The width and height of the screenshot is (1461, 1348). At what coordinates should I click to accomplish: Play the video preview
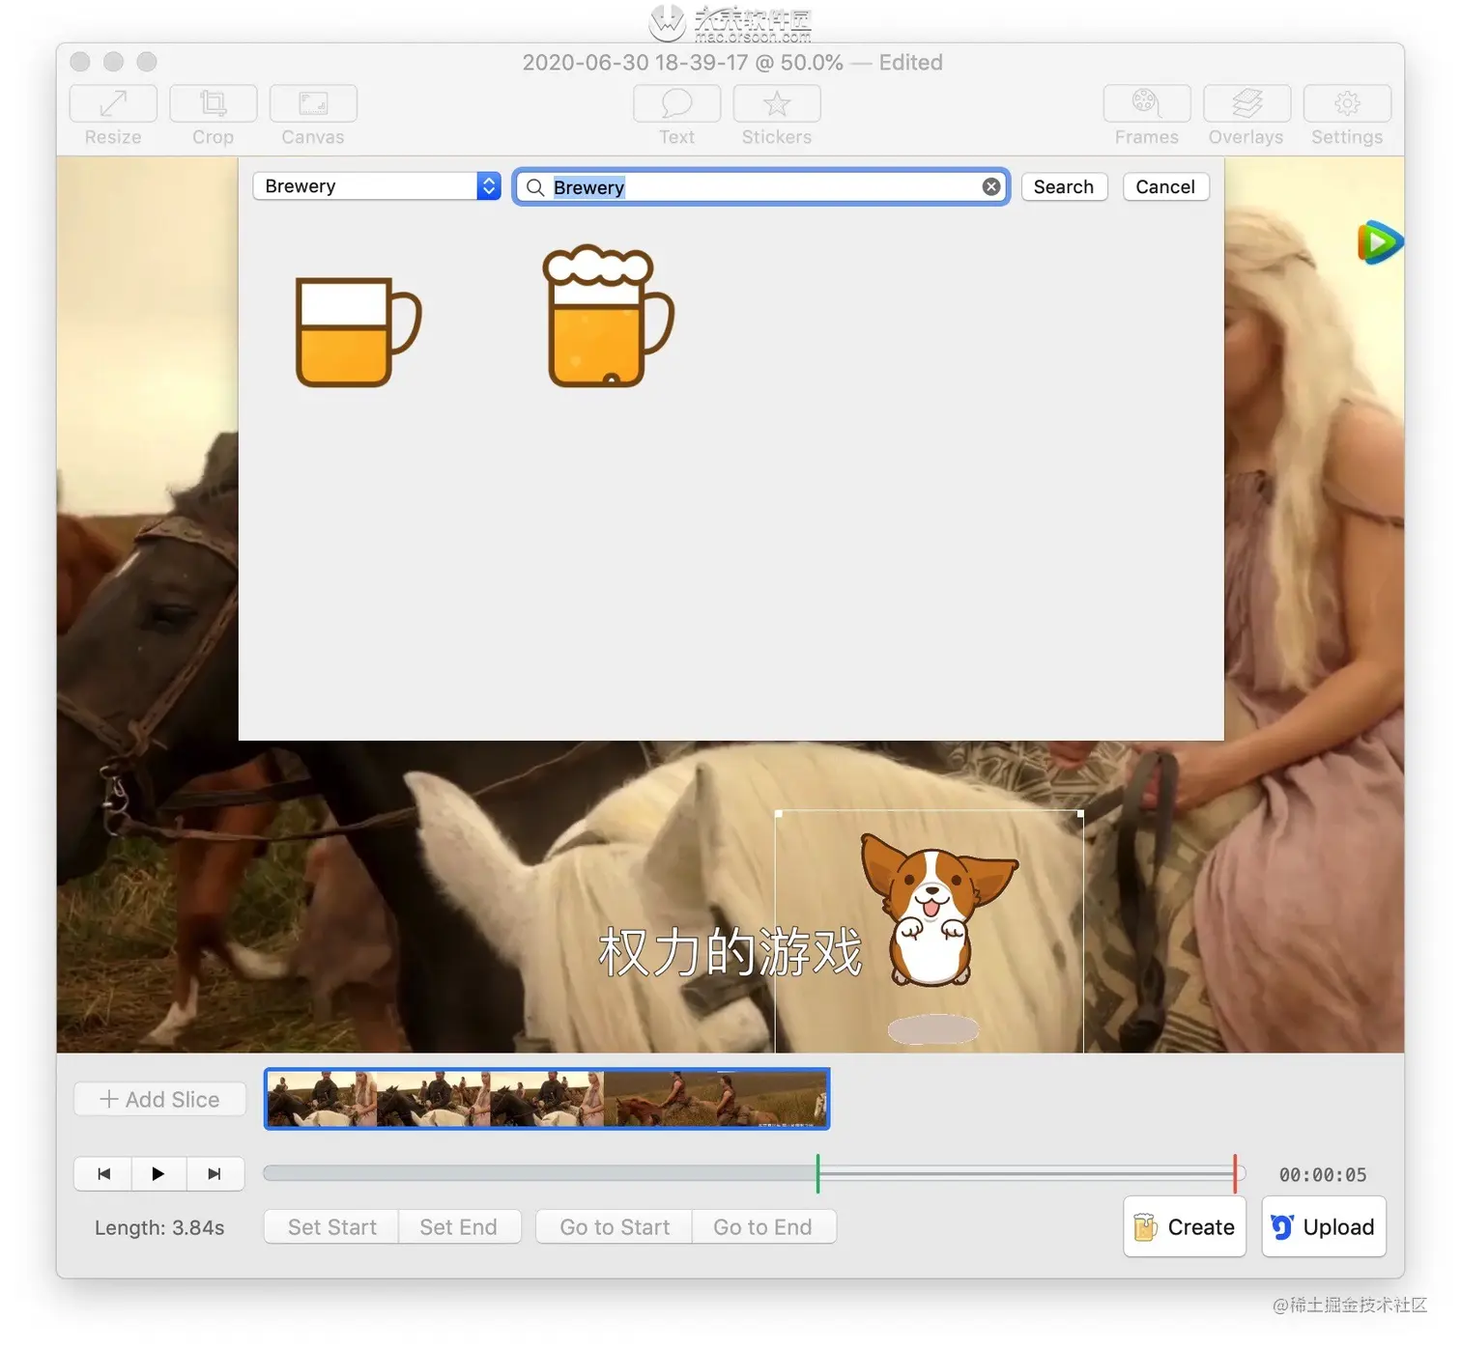[x=158, y=1174]
